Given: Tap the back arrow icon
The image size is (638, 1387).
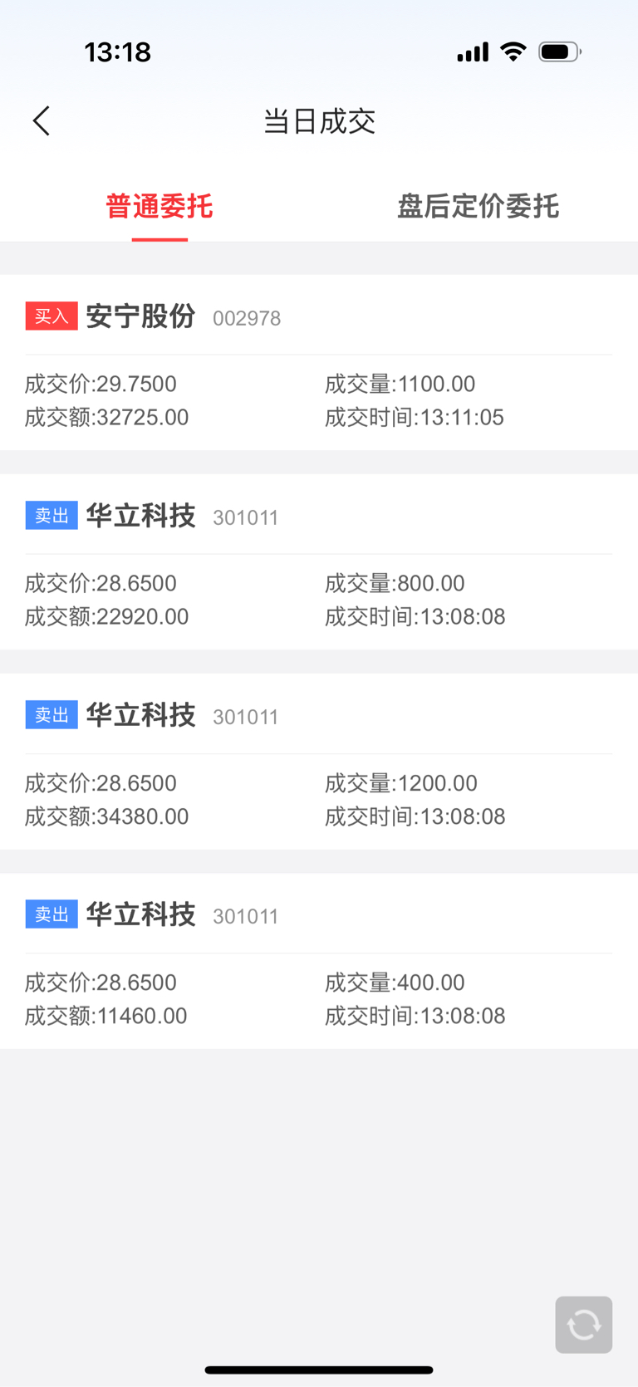Looking at the screenshot, I should click(42, 121).
